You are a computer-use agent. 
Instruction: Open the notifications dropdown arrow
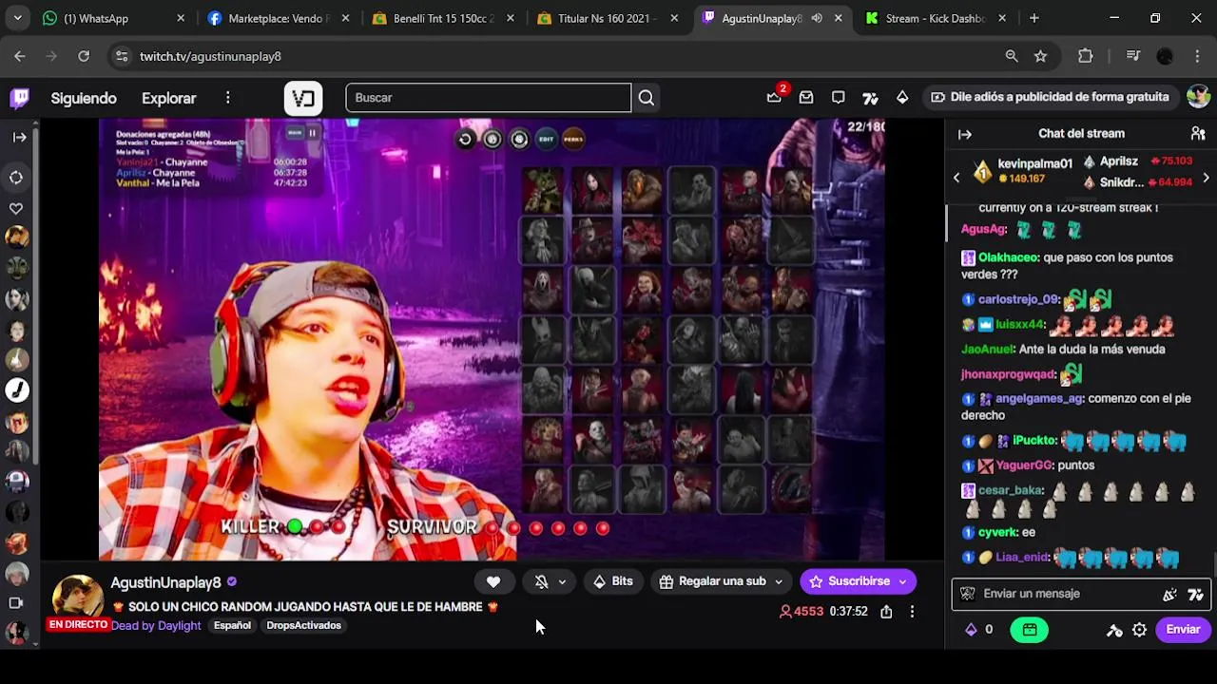point(563,581)
